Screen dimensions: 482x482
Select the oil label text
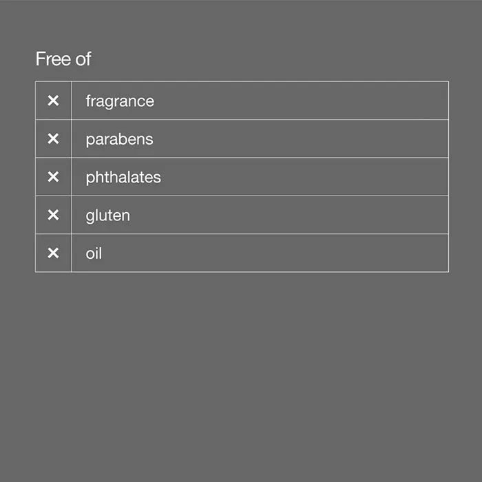pos(94,253)
